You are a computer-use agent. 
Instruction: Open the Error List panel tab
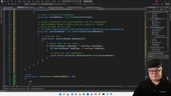(x=23, y=89)
